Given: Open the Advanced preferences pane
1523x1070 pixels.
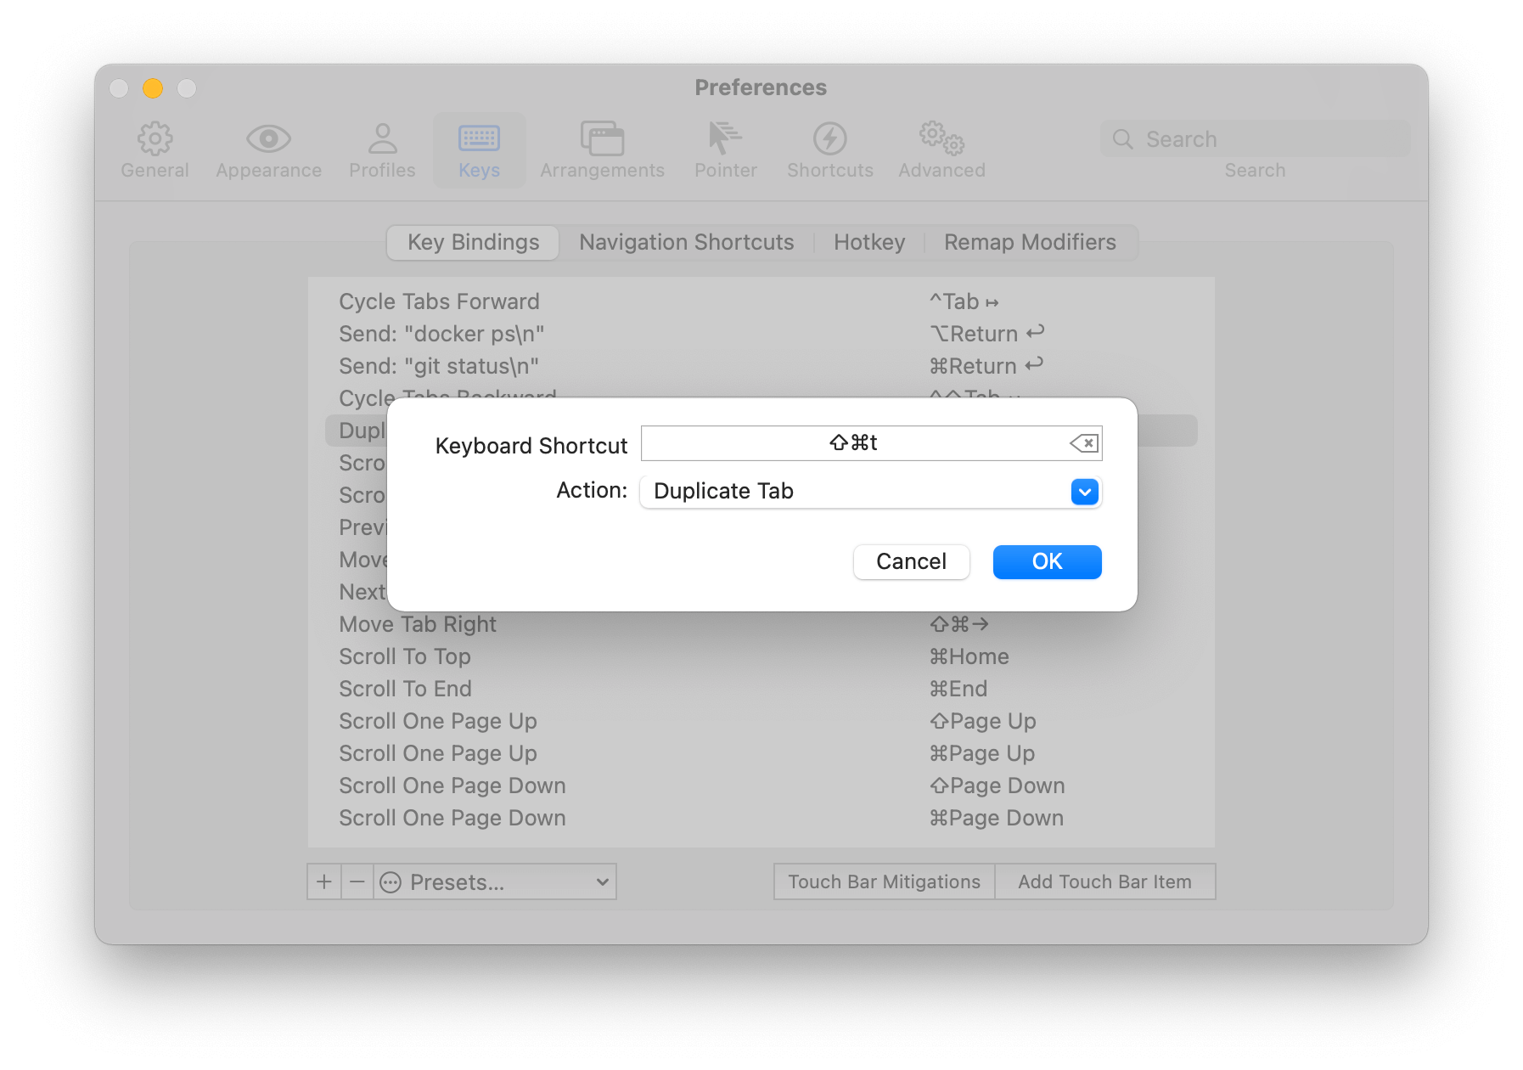Looking at the screenshot, I should (x=941, y=149).
